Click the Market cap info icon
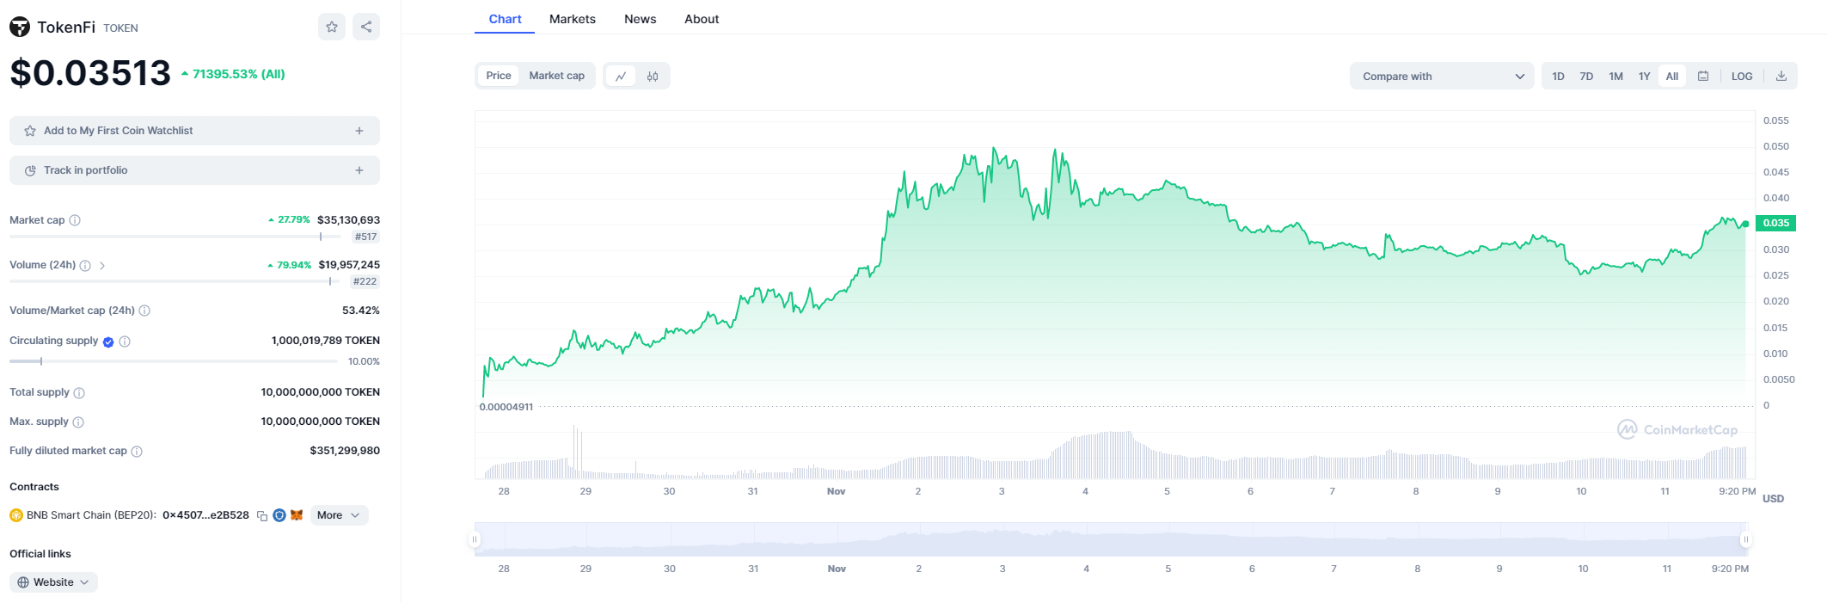 click(x=75, y=220)
